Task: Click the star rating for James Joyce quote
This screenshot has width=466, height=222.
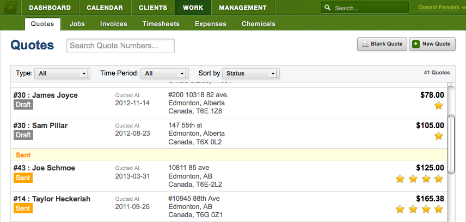Action: pyautogui.click(x=439, y=105)
